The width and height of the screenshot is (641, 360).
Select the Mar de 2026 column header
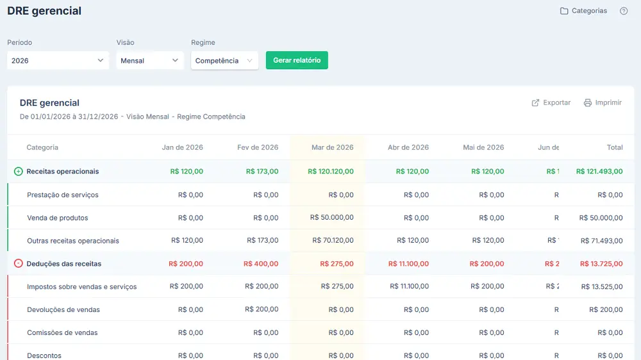point(332,147)
